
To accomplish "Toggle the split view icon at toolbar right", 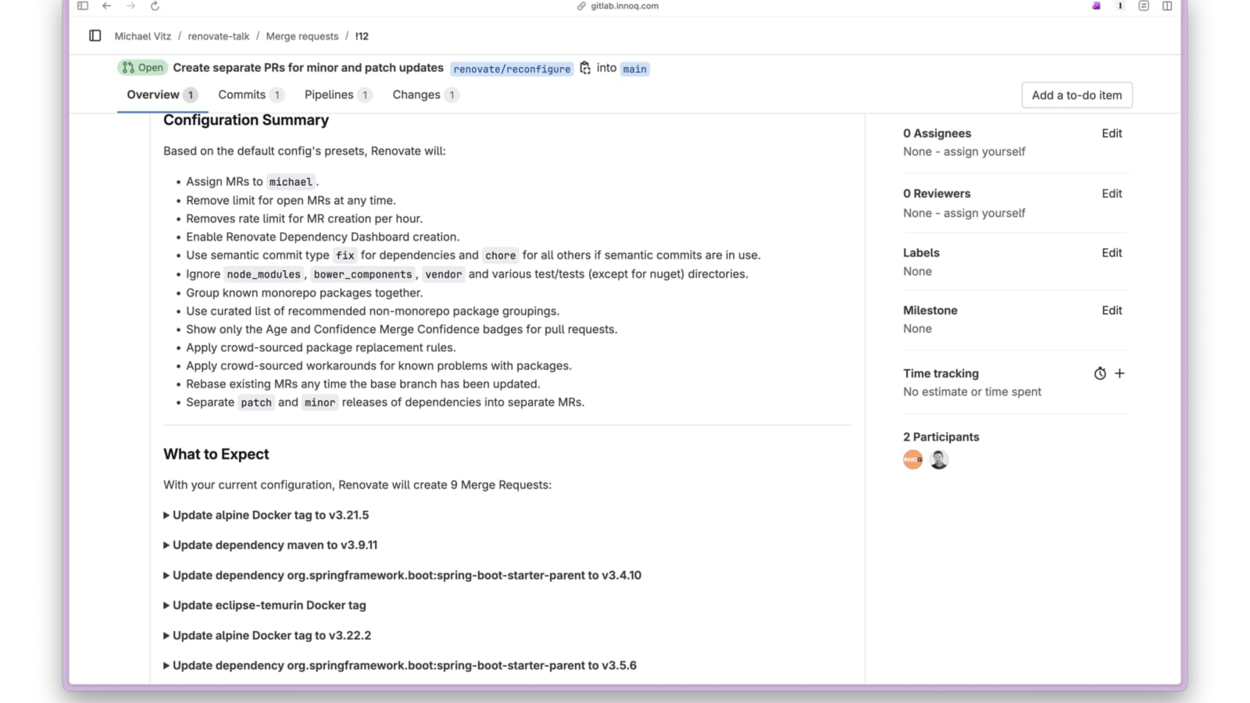I will (x=1167, y=6).
